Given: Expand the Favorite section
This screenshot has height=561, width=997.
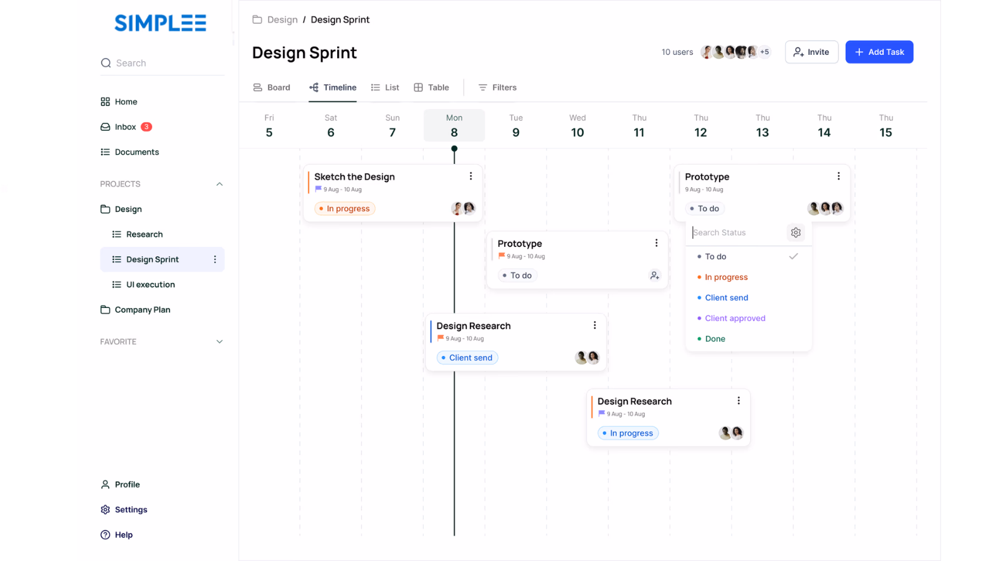Looking at the screenshot, I should (219, 342).
